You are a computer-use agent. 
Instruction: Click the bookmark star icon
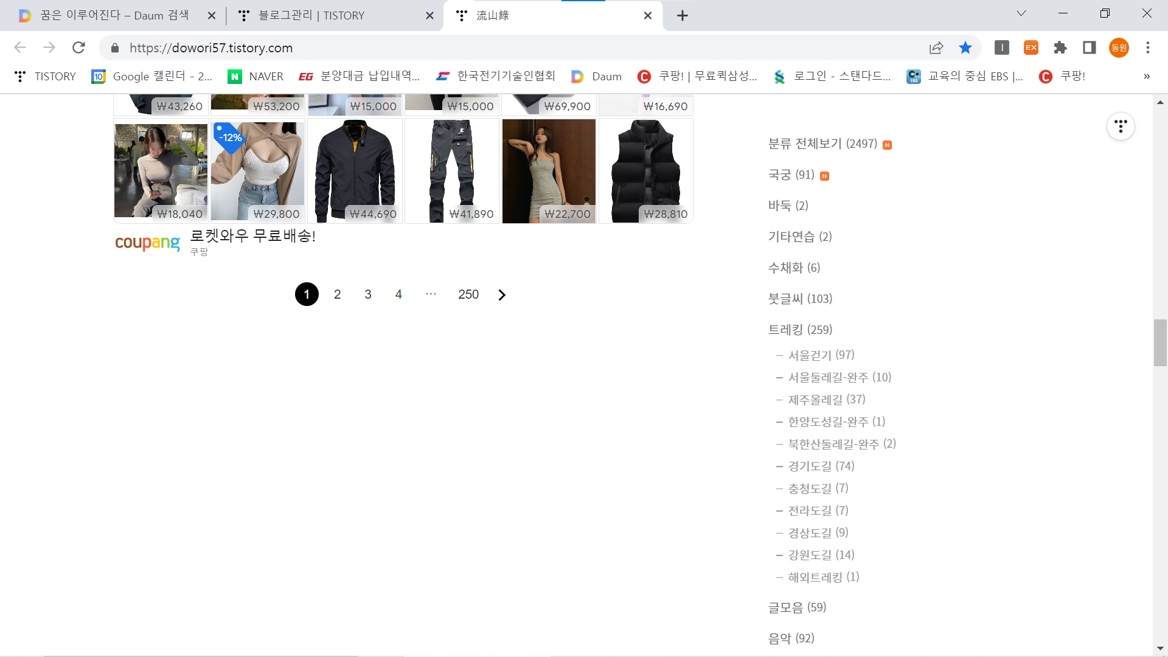(965, 47)
